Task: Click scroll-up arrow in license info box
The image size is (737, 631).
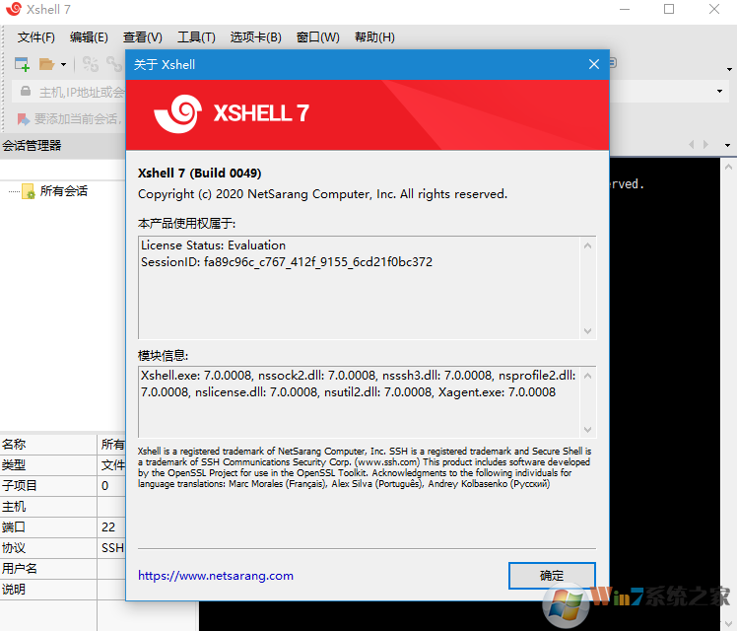Action: coord(587,245)
